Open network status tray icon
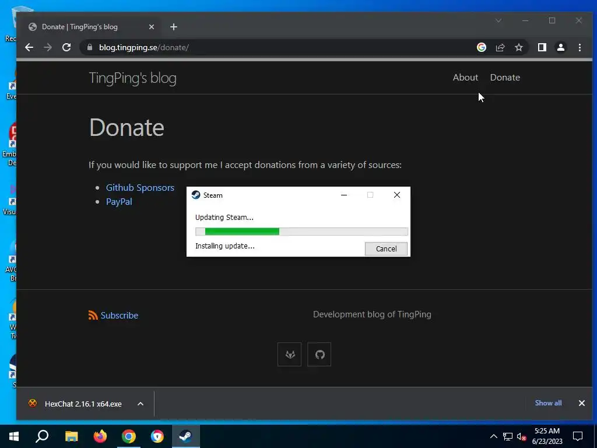 [x=508, y=436]
